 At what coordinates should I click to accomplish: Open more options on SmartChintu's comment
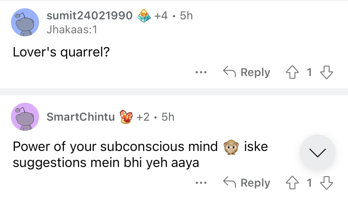tap(201, 183)
